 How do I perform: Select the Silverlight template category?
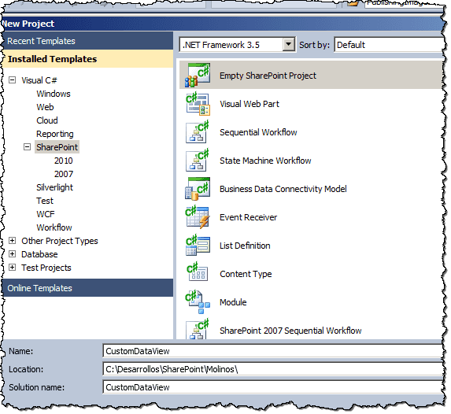point(54,187)
